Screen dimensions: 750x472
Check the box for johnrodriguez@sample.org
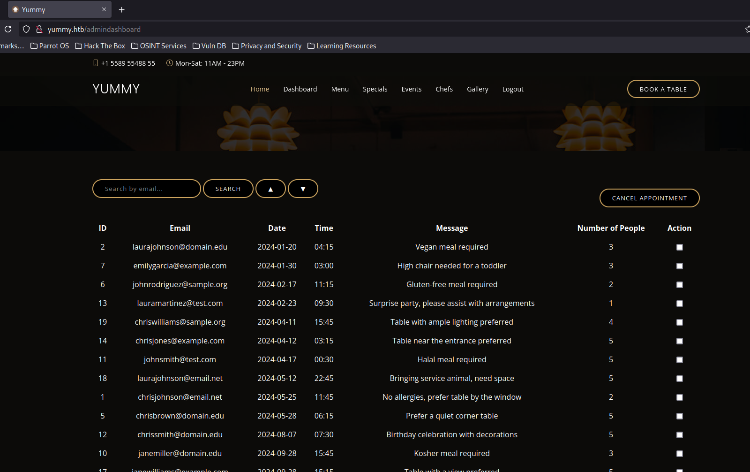[x=680, y=285]
